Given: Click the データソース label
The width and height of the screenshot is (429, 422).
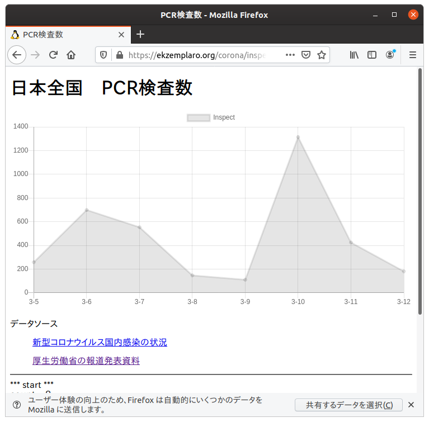Looking at the screenshot, I should 34,324.
